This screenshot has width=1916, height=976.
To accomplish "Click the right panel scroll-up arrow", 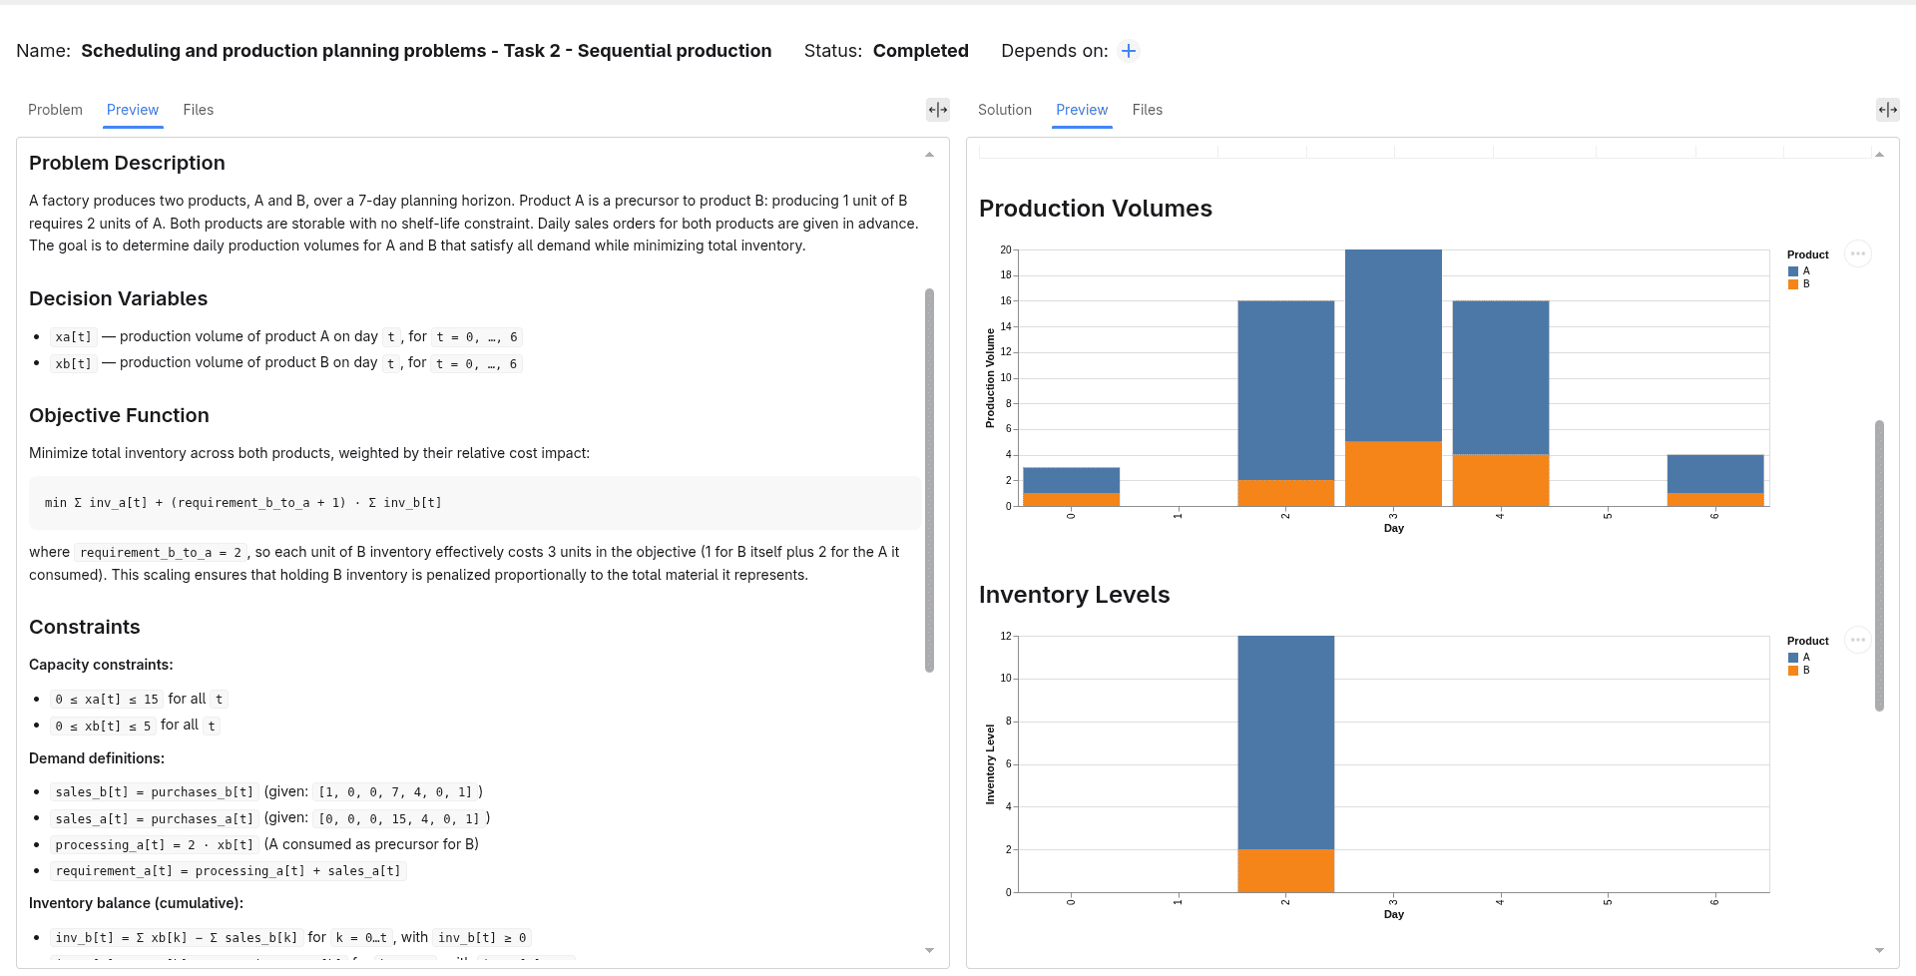I will (1879, 155).
